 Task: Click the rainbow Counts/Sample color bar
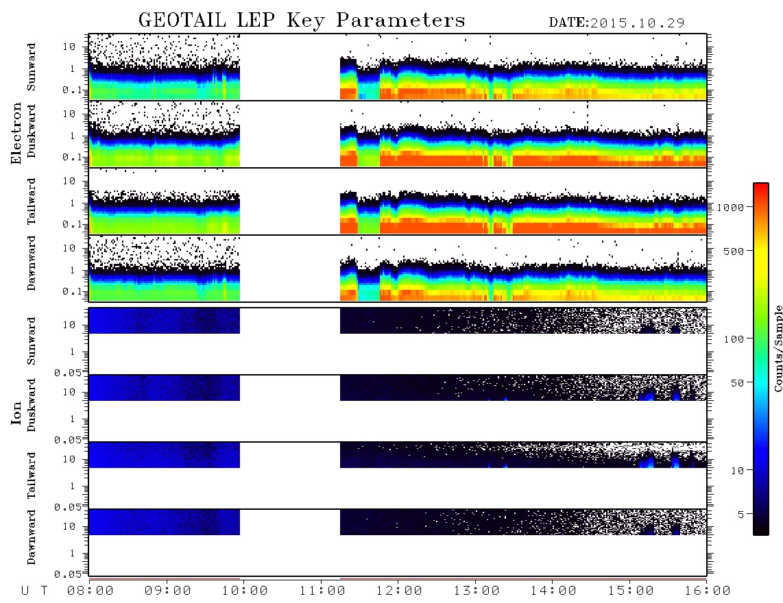(761, 359)
